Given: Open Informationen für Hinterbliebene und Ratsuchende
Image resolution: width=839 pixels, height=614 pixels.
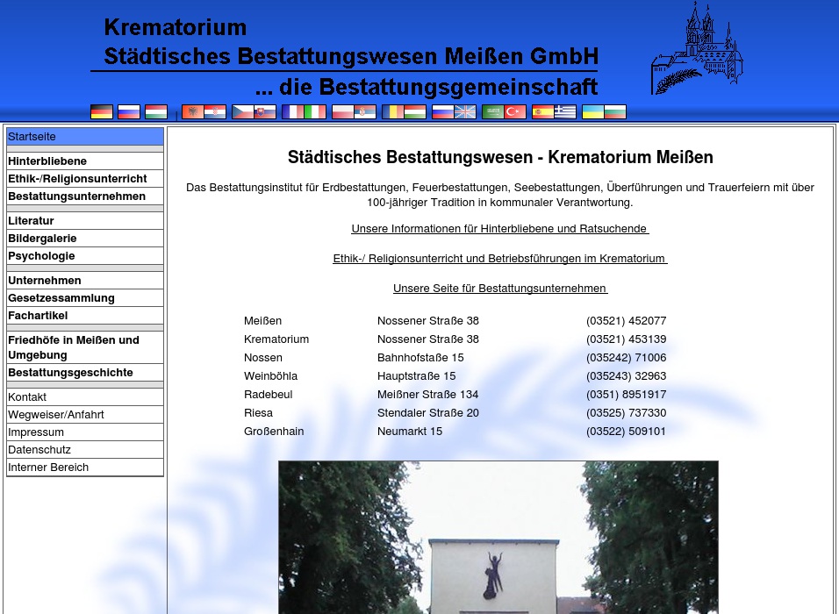Looking at the screenshot, I should click(500, 228).
